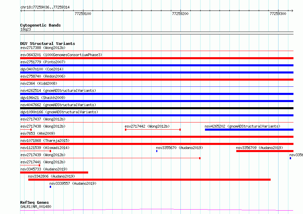303x214 pixels.
Task: Select the red nsv3356709 variant bar
Action: tap(265, 151)
